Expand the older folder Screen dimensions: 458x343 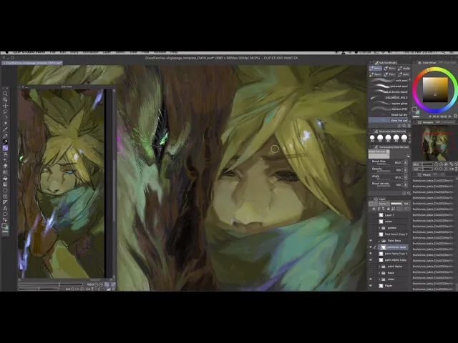pyautogui.click(x=379, y=279)
